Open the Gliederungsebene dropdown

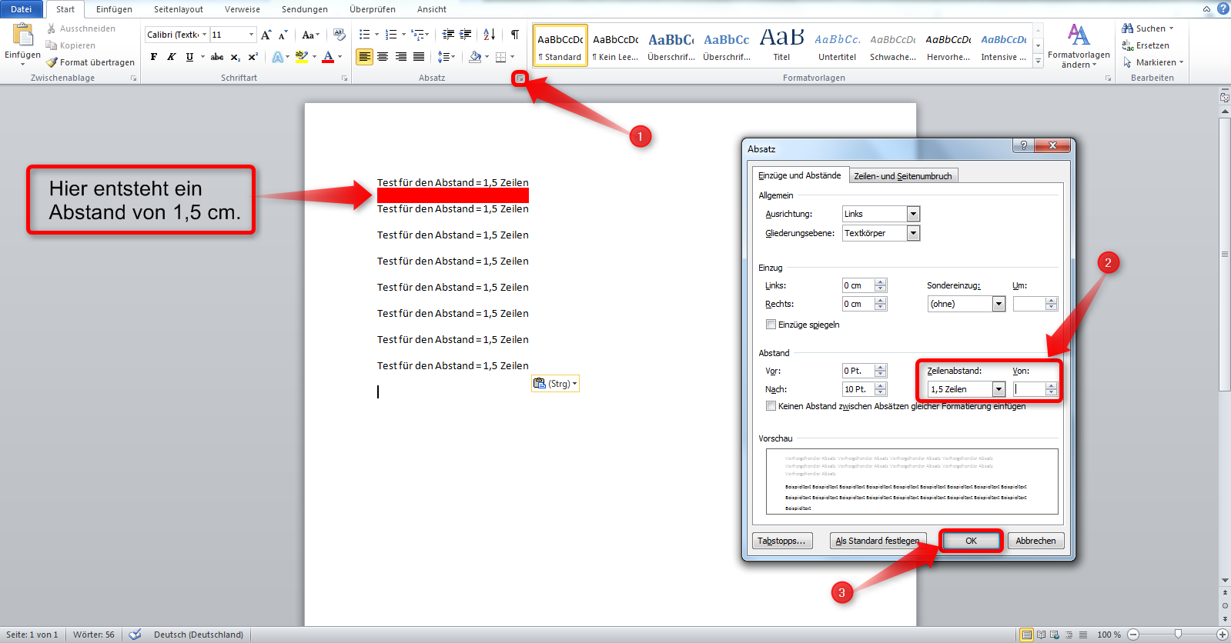click(913, 233)
